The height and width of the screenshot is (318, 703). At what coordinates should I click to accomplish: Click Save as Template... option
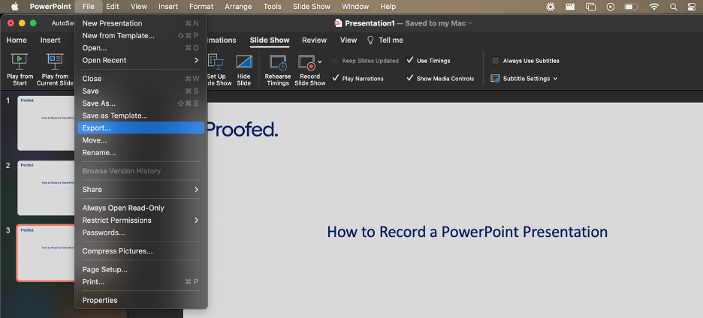click(115, 115)
